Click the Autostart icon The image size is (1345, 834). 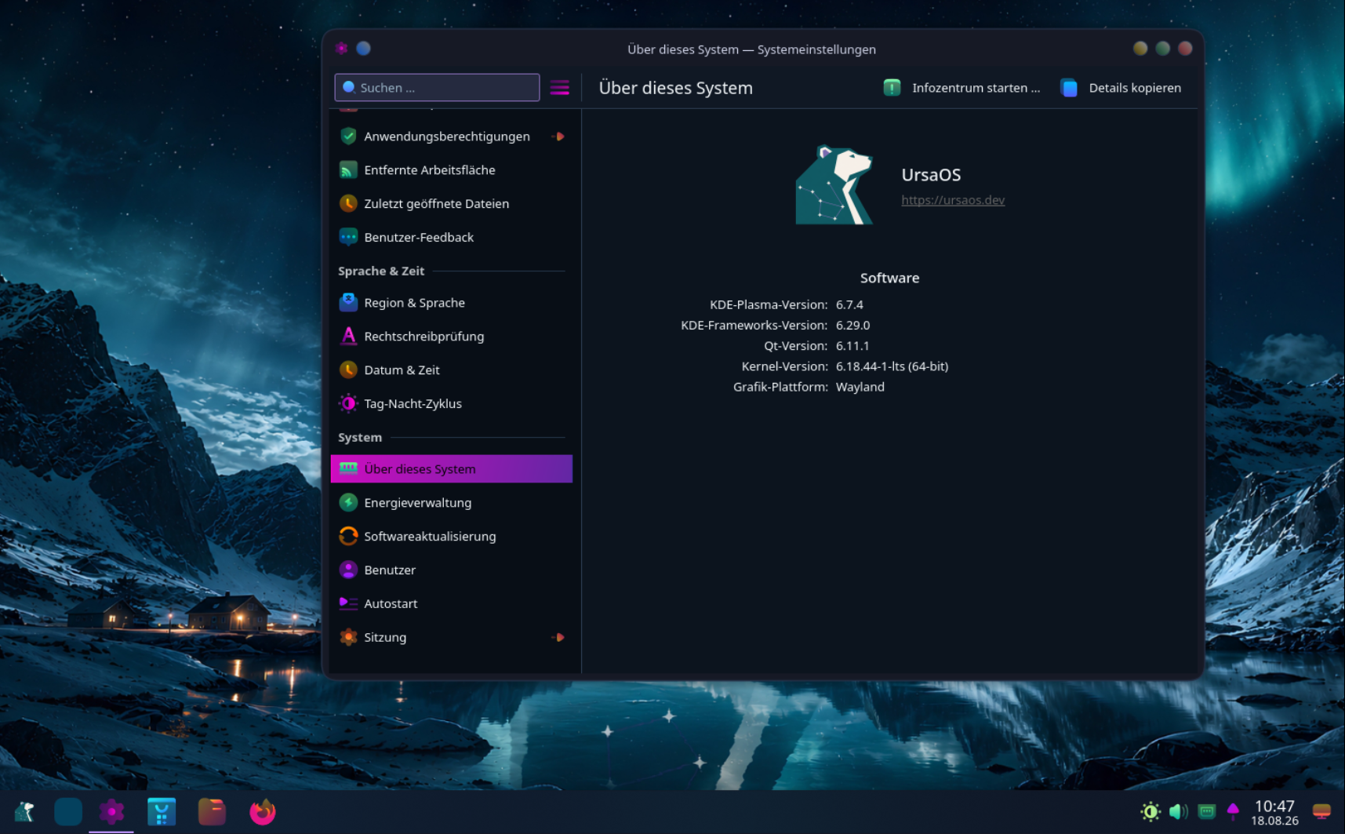tap(348, 604)
